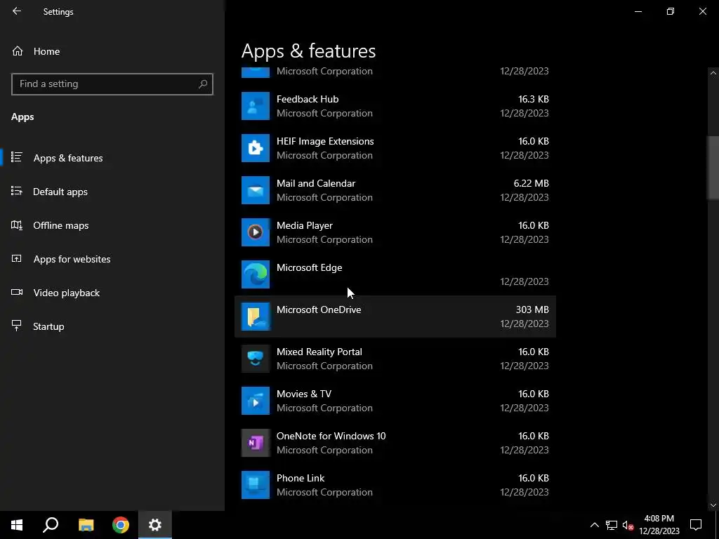
Task: Click the Video playback camera icon
Action: click(x=17, y=292)
